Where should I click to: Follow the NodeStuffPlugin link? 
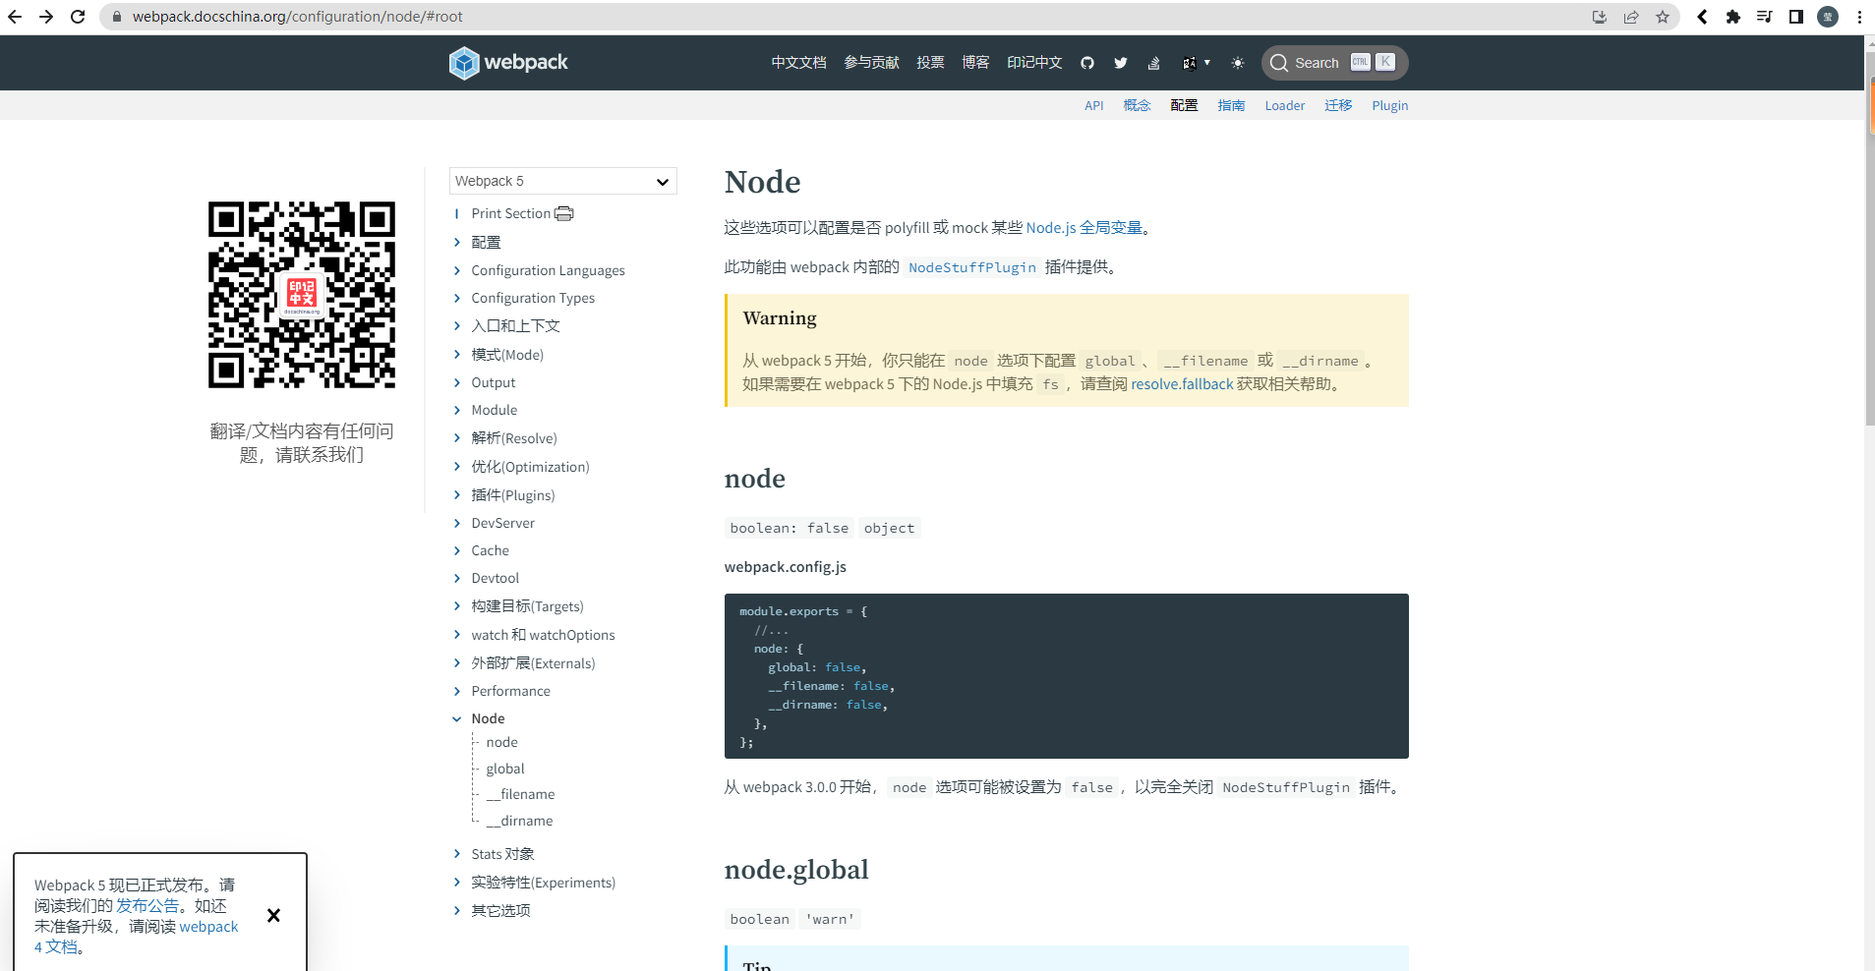972,267
